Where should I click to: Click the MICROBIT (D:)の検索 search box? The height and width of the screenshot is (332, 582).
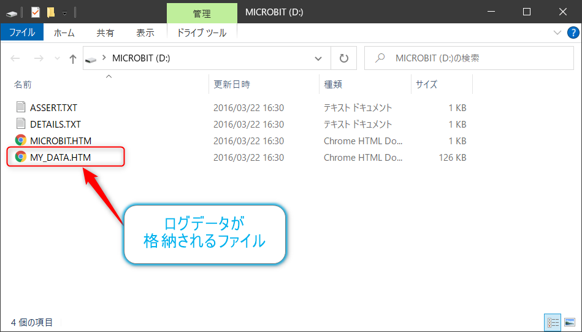469,58
